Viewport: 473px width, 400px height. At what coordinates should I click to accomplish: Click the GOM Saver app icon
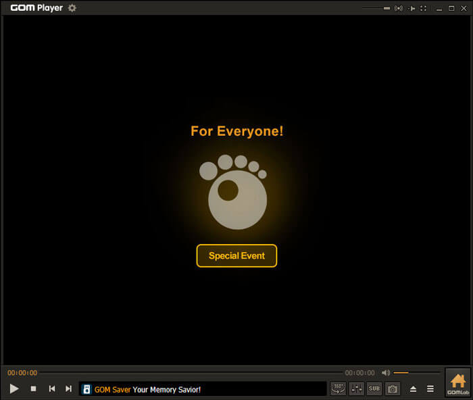tap(86, 389)
